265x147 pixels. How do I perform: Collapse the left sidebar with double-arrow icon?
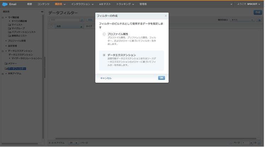pyautogui.click(x=42, y=12)
